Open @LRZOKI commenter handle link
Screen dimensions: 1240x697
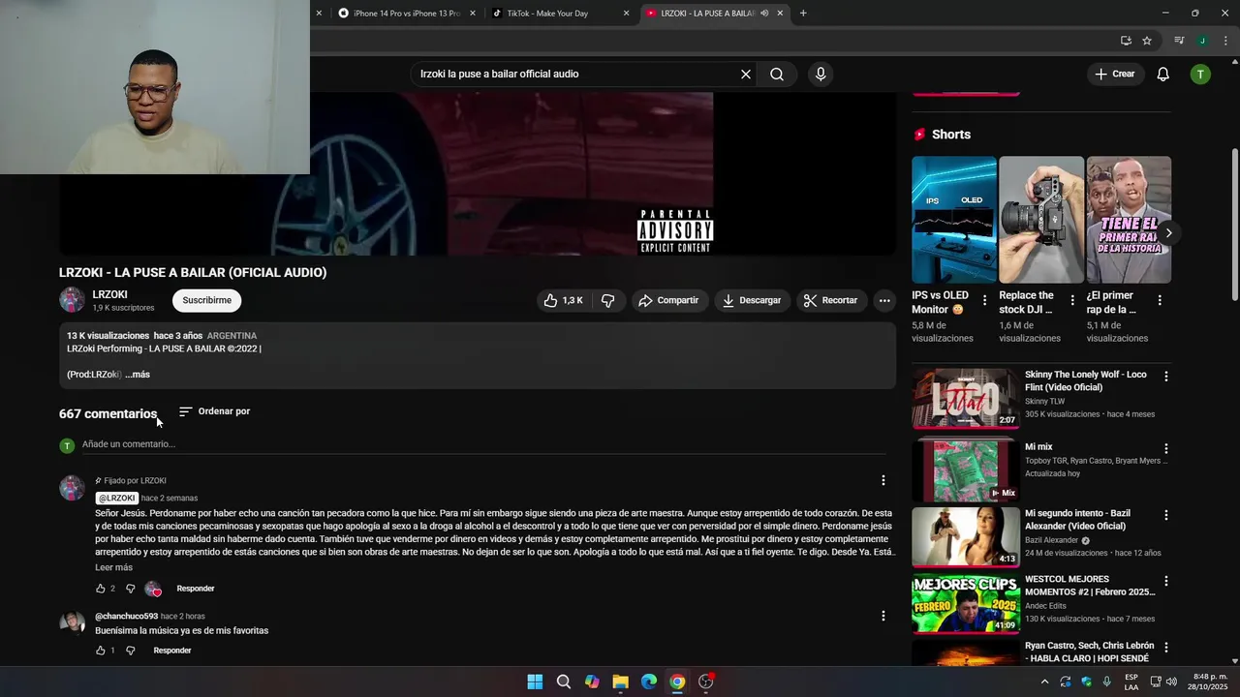point(116,498)
